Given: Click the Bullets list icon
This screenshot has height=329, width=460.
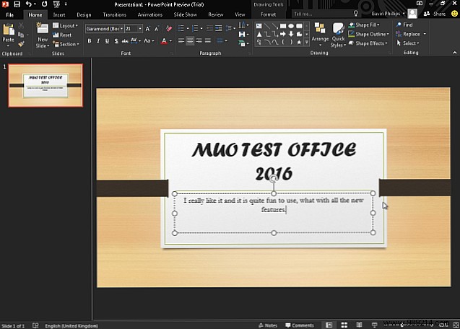Looking at the screenshot, I should pos(181,28).
